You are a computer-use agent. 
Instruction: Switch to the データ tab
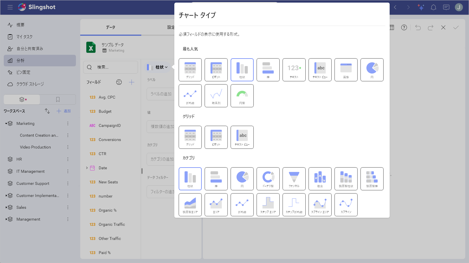coord(111,27)
